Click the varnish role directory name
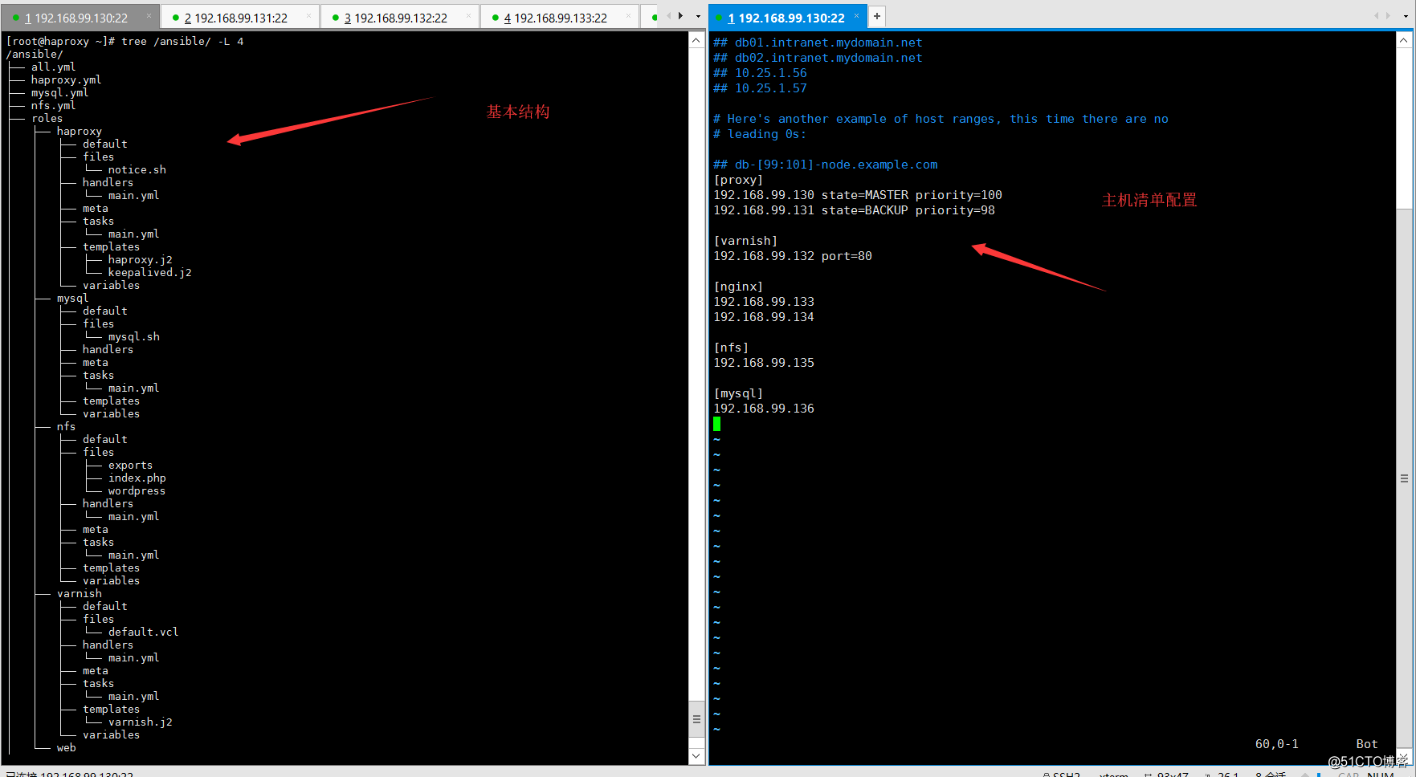1416x777 pixels. pos(80,593)
